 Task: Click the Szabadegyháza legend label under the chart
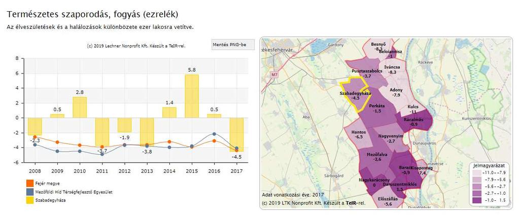[49, 200]
